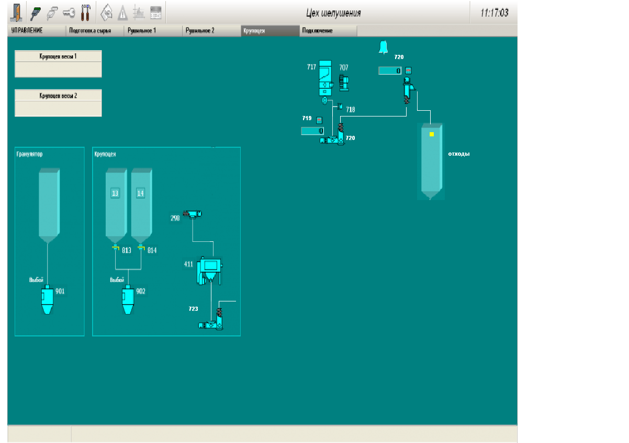Toggle gate valve 814 under silo 14
The height and width of the screenshot is (443, 629).
[x=141, y=249]
